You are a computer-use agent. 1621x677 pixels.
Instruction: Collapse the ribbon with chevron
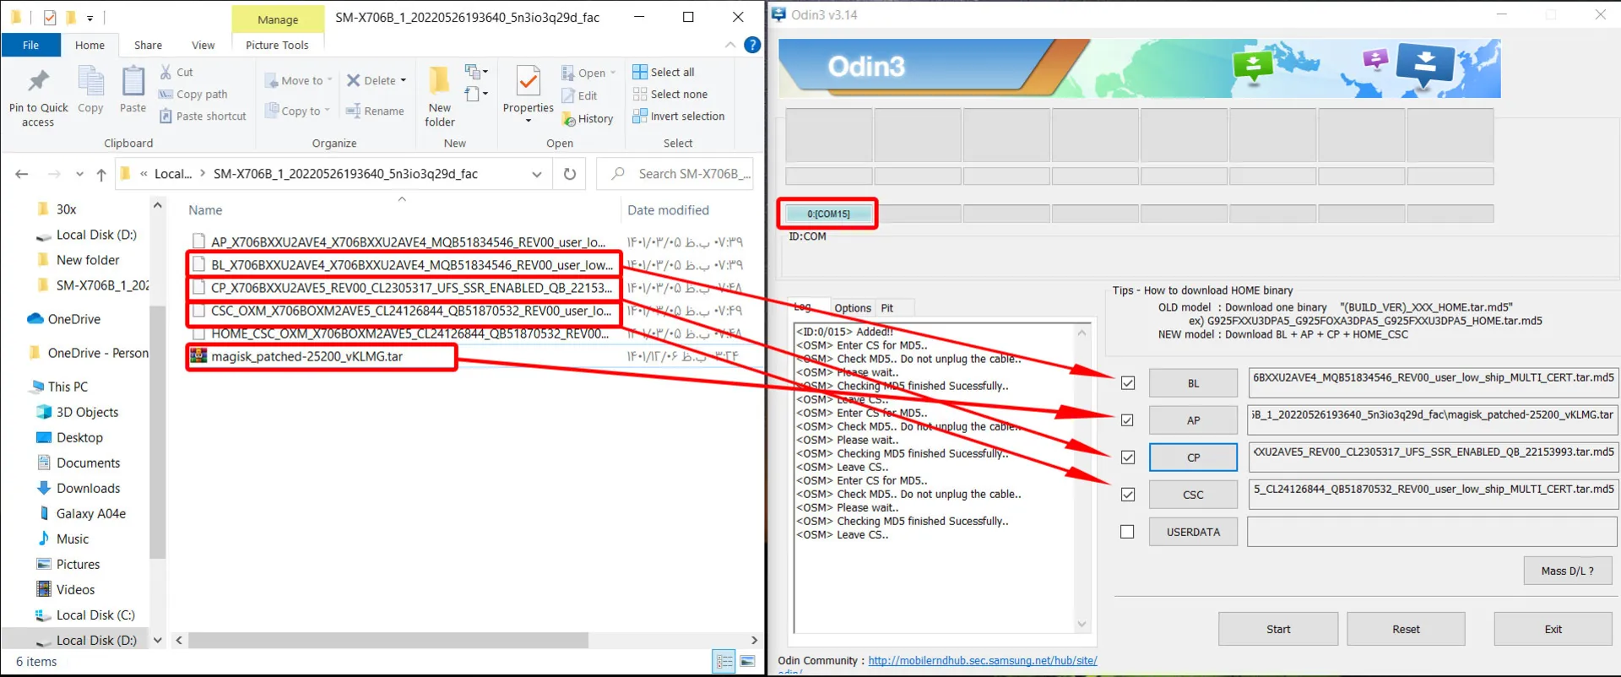point(730,45)
